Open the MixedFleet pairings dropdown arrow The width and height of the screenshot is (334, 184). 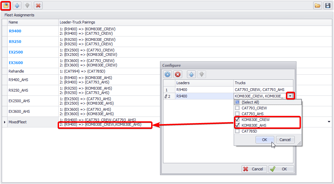pyautogui.click(x=329, y=122)
